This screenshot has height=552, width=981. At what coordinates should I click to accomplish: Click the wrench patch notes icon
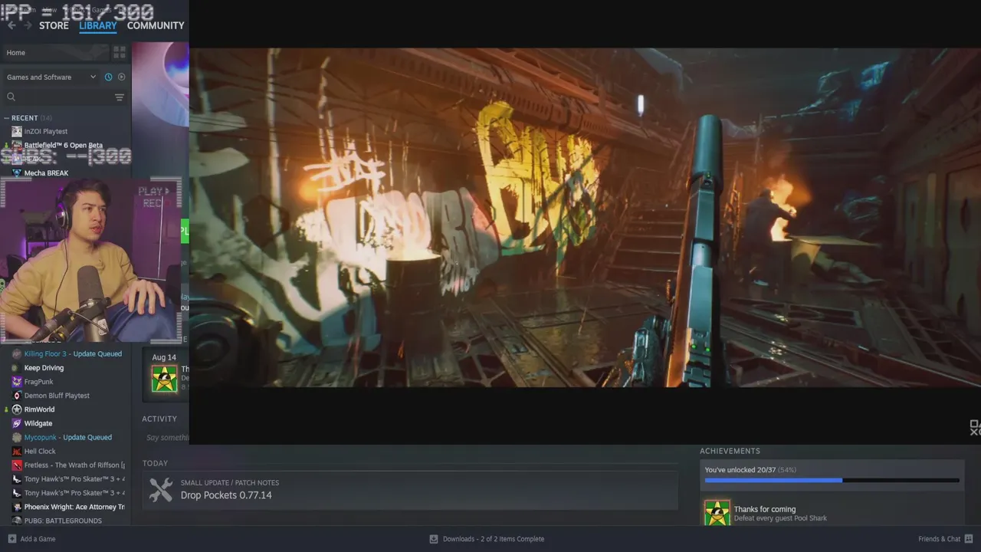click(x=161, y=490)
